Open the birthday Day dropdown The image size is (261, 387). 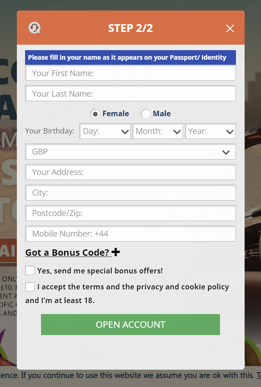(105, 131)
